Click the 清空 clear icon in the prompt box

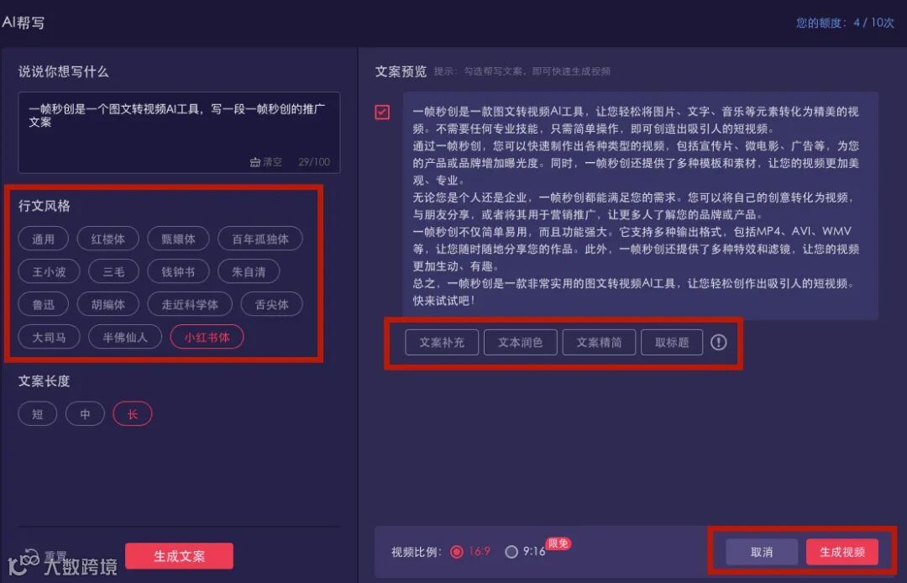tap(254, 162)
